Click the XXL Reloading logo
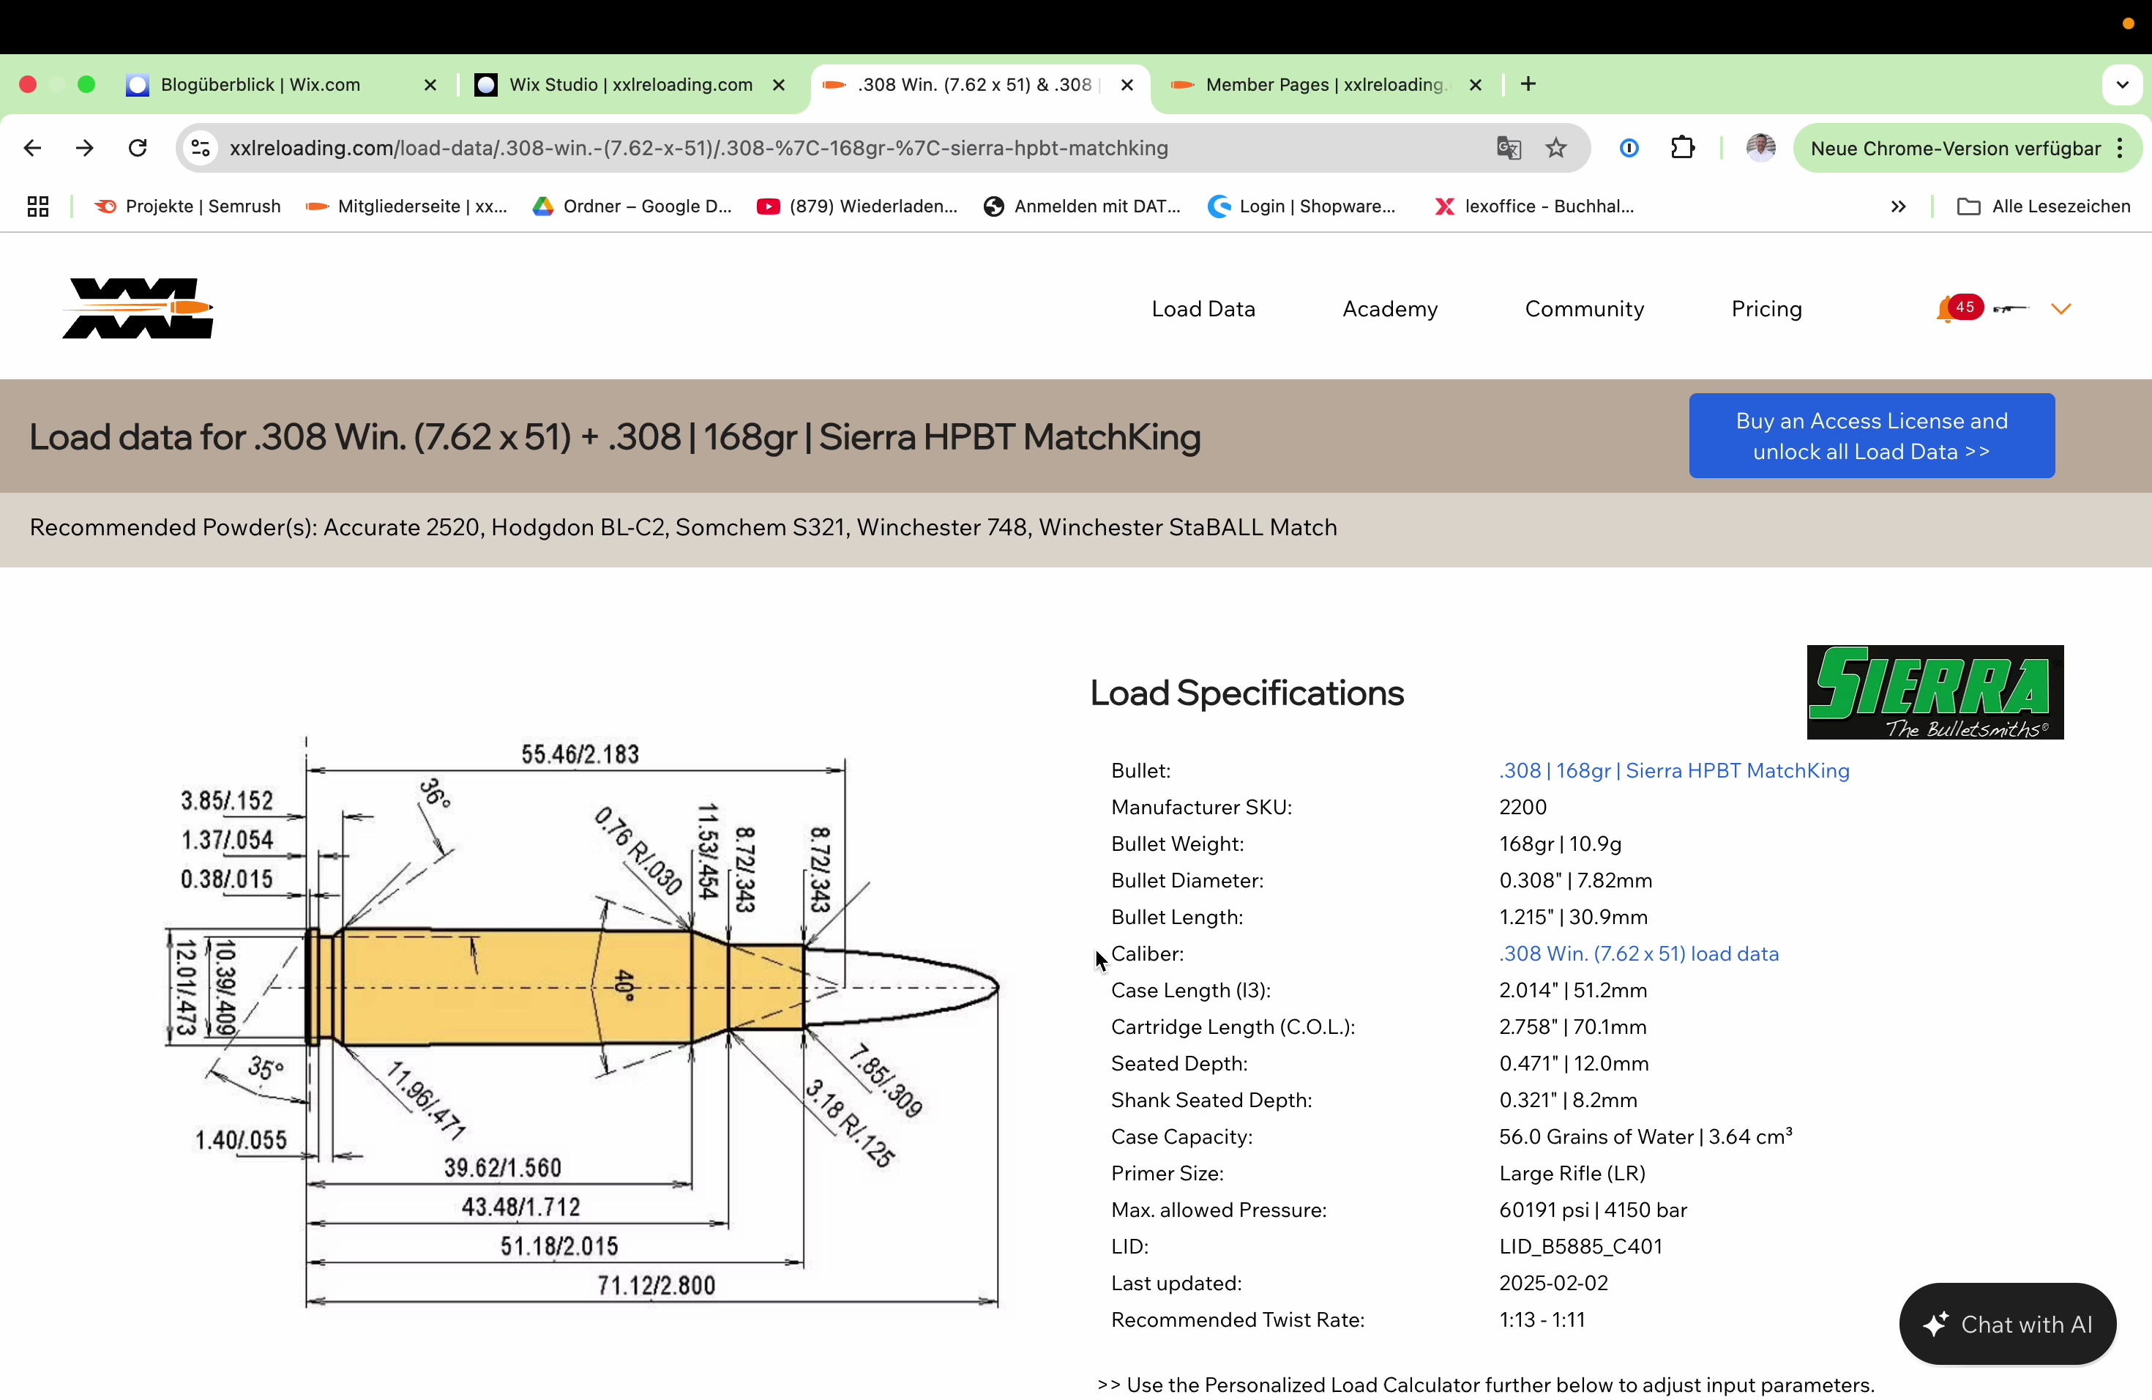 [x=138, y=308]
